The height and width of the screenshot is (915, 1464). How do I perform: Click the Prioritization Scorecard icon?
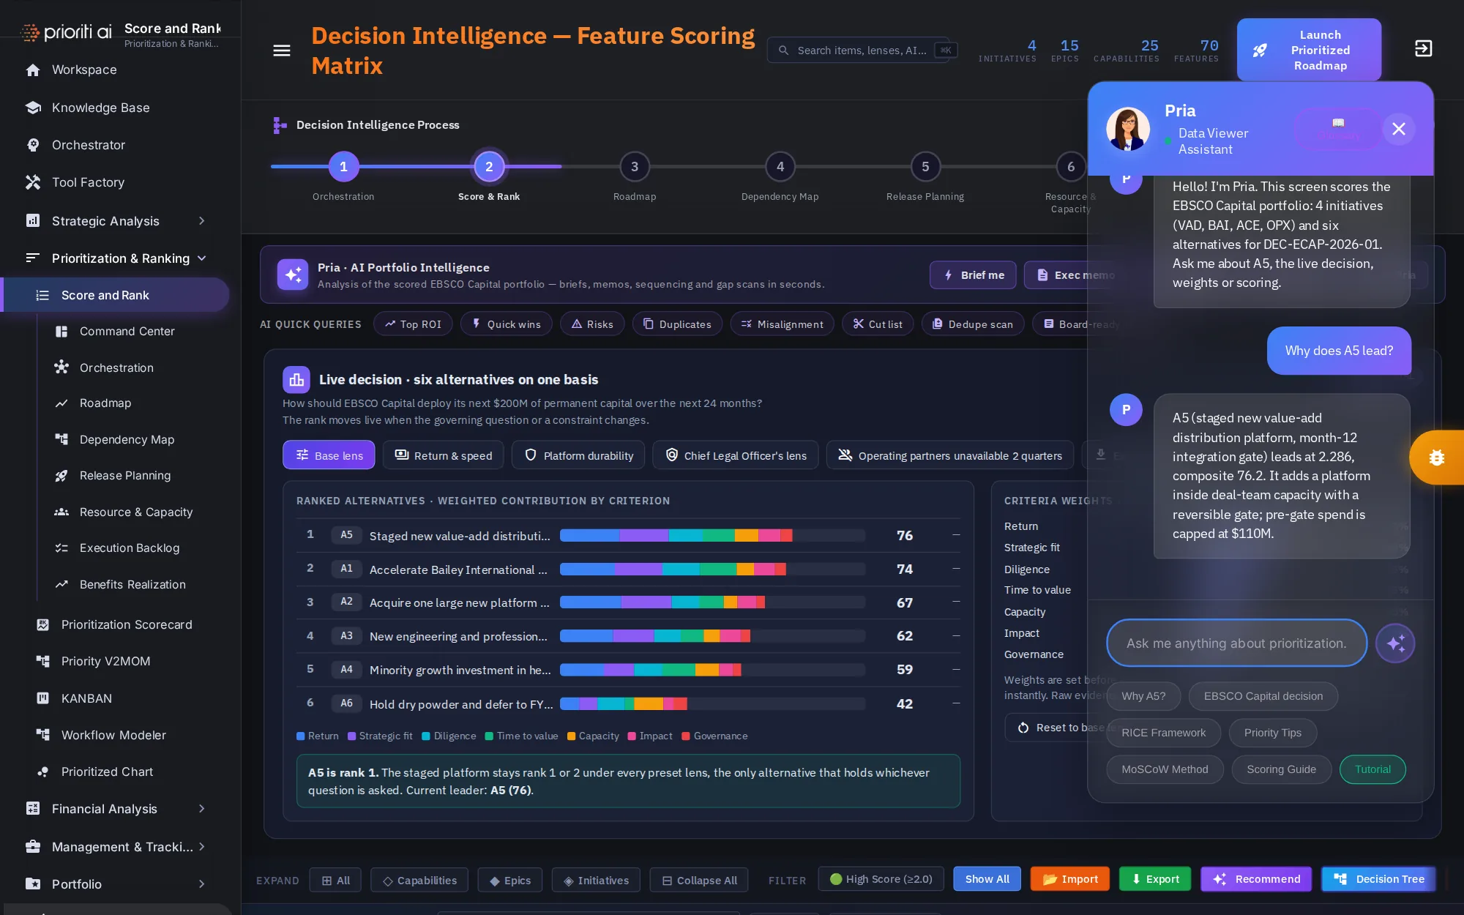pyautogui.click(x=43, y=624)
